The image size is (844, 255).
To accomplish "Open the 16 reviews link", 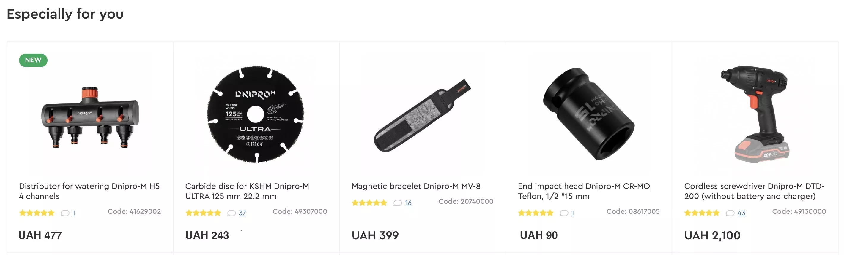I will coord(408,203).
